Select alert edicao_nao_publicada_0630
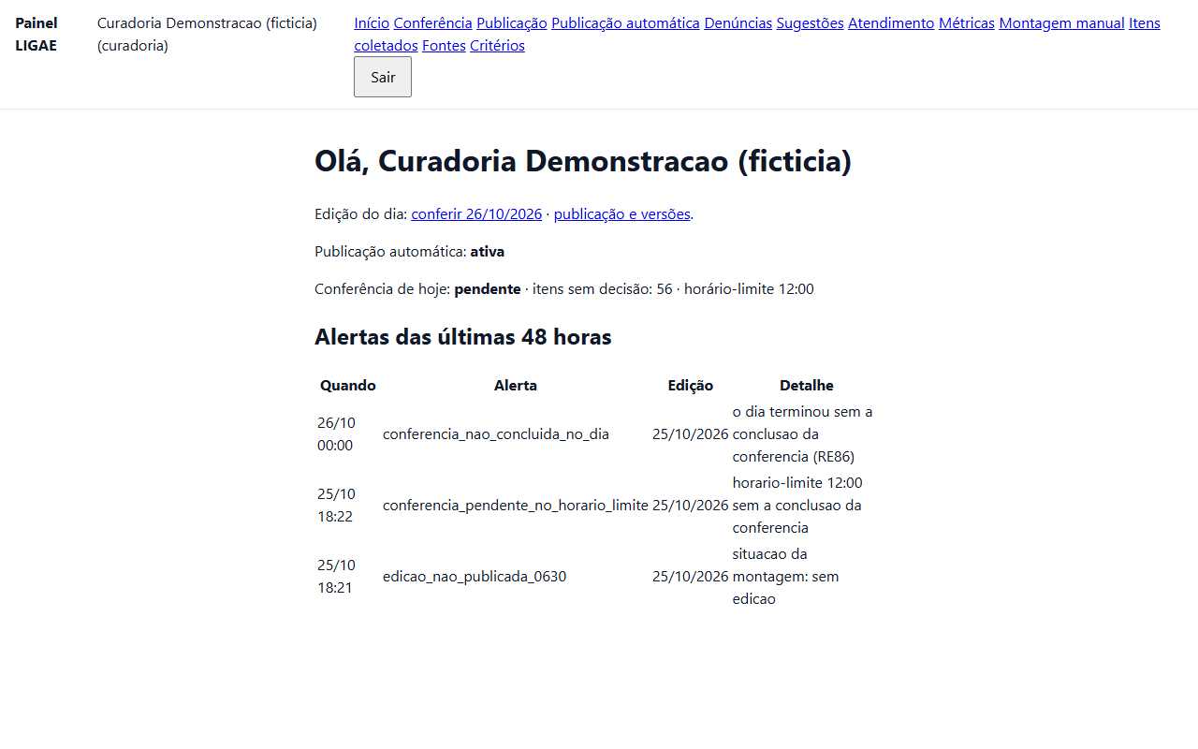The width and height of the screenshot is (1198, 749). (x=475, y=577)
